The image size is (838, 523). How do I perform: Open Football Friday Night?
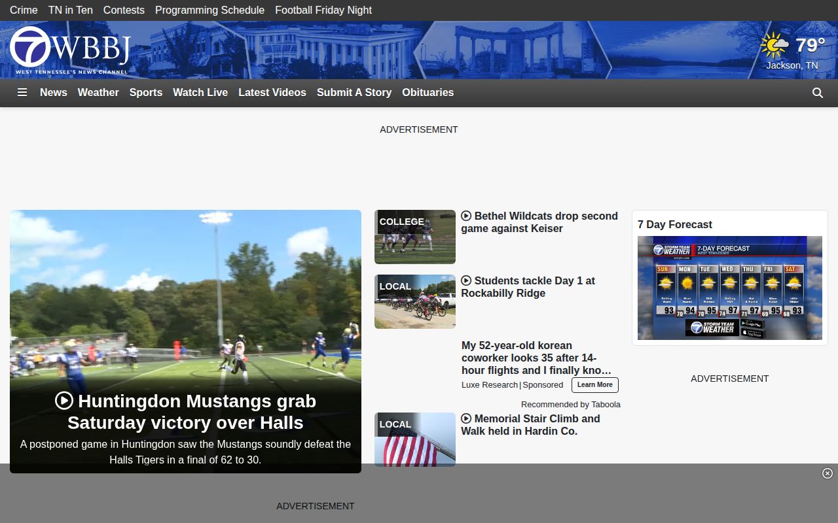(323, 10)
